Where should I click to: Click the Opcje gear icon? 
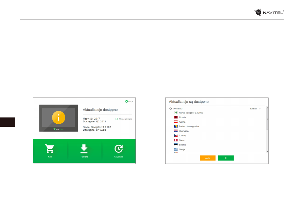(x=126, y=101)
